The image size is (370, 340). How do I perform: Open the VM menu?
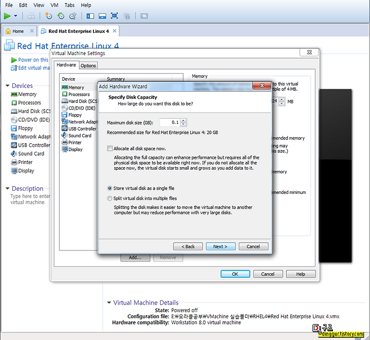coord(54,5)
